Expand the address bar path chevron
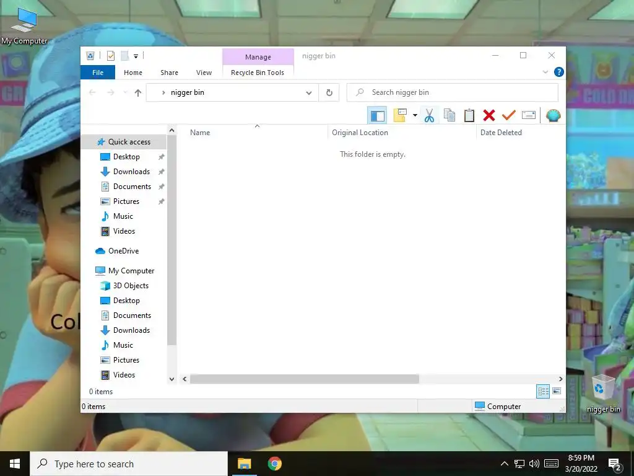This screenshot has height=476, width=634. (x=163, y=93)
